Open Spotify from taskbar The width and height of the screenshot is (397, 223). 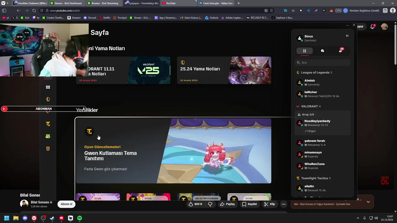[x=79, y=218]
